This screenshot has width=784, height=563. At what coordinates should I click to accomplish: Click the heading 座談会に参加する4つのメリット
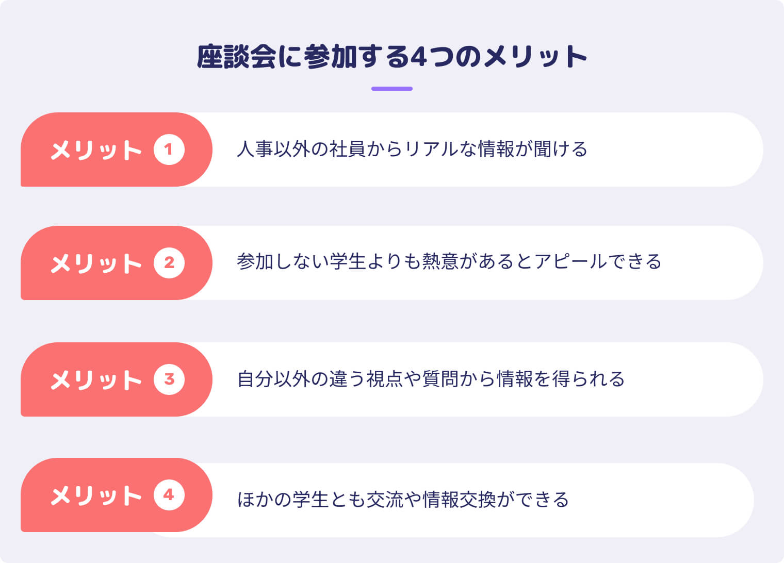392,57
